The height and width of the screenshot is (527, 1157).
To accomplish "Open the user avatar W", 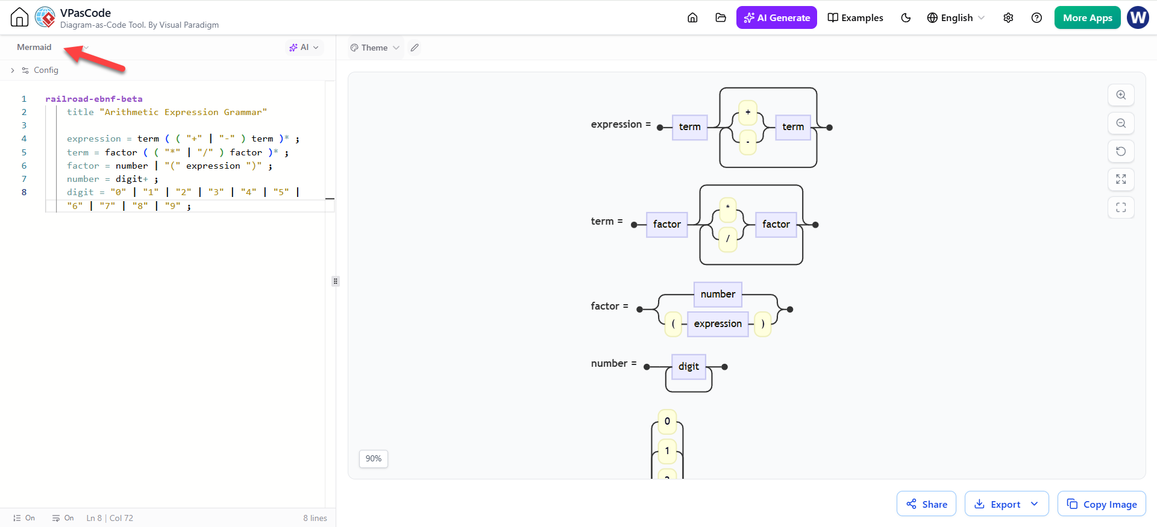I will (1138, 17).
